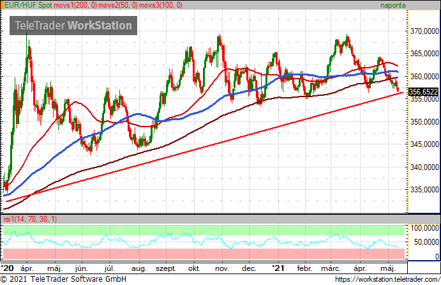Click the EUR/HUF Spot chart title
441x285 pixels.
pos(29,5)
